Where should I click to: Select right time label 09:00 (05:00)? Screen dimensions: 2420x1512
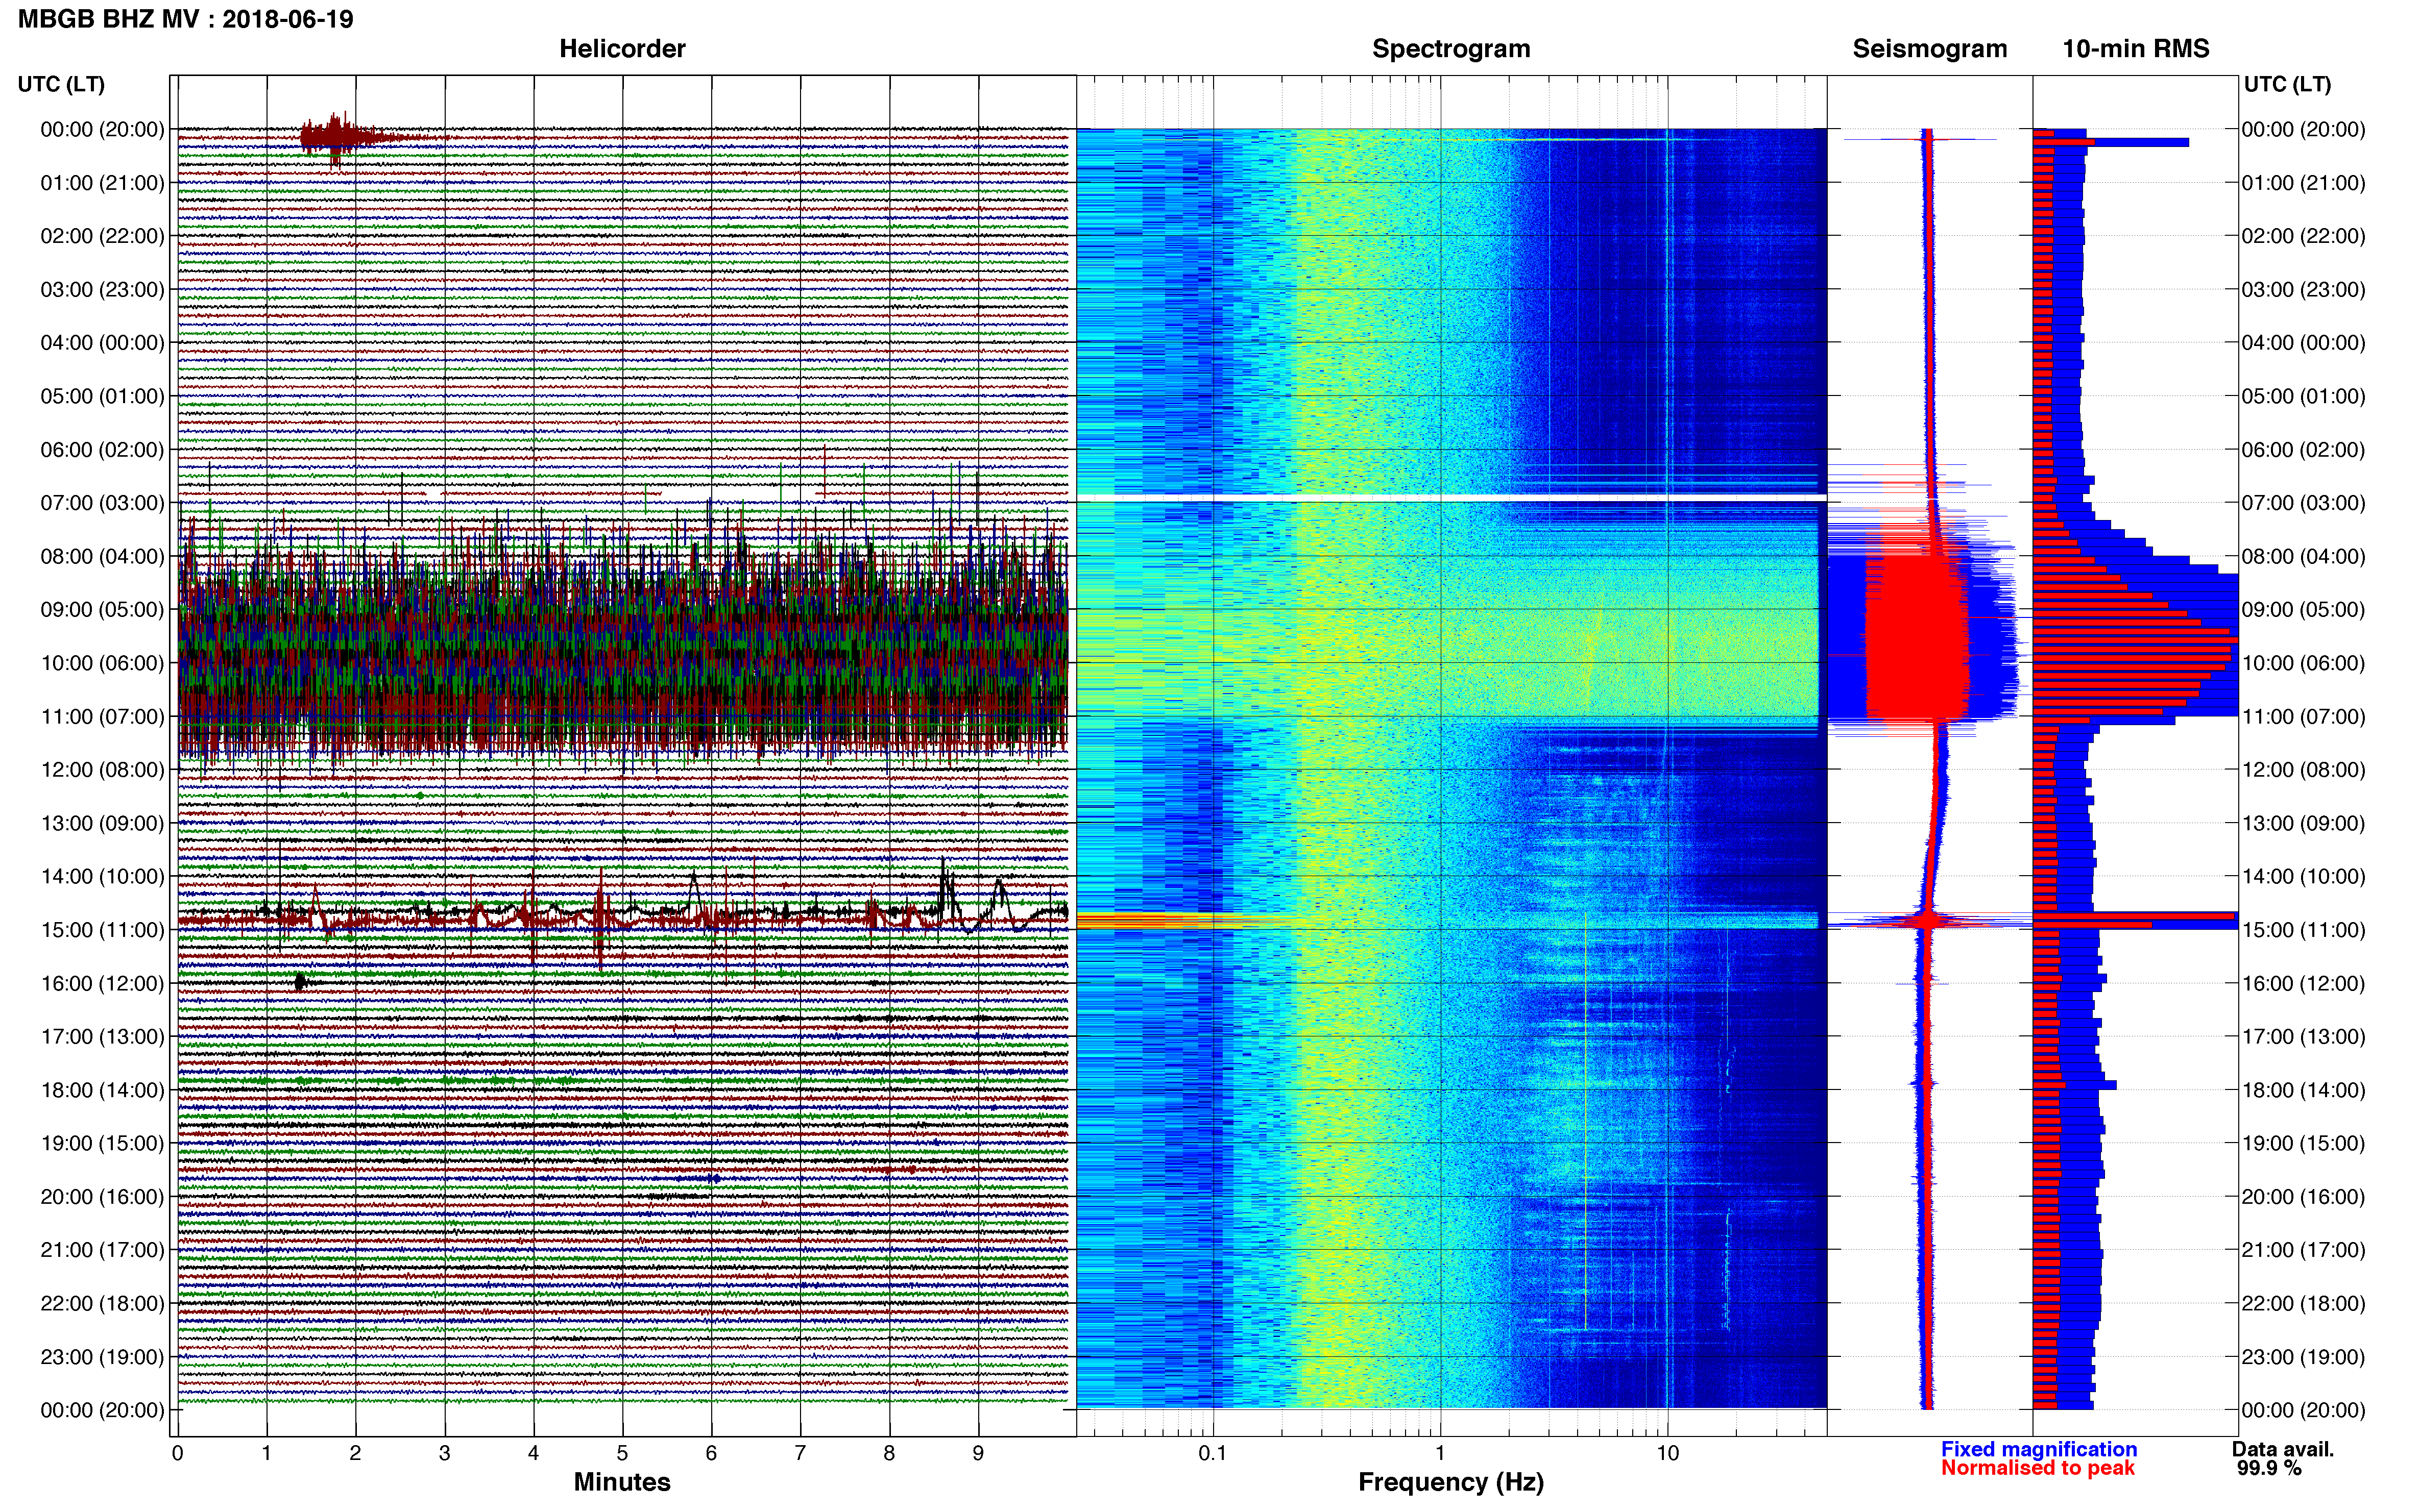(x=2303, y=610)
